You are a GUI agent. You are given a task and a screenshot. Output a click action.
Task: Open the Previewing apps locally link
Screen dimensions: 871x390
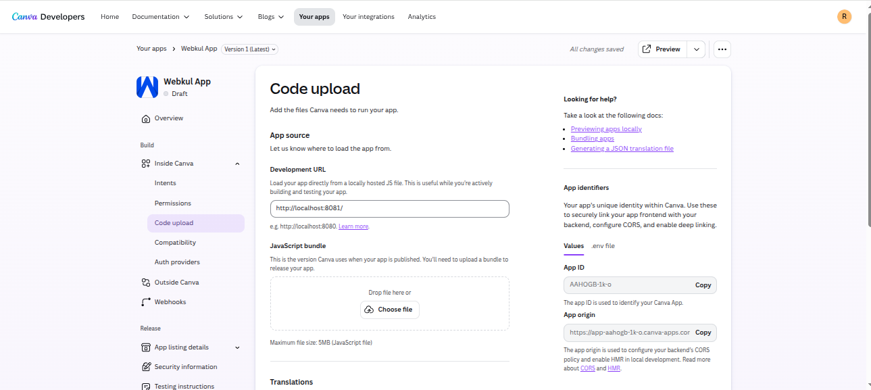click(606, 129)
